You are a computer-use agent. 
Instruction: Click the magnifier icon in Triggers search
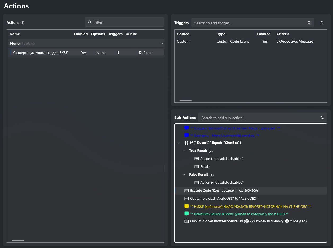pyautogui.click(x=309, y=23)
